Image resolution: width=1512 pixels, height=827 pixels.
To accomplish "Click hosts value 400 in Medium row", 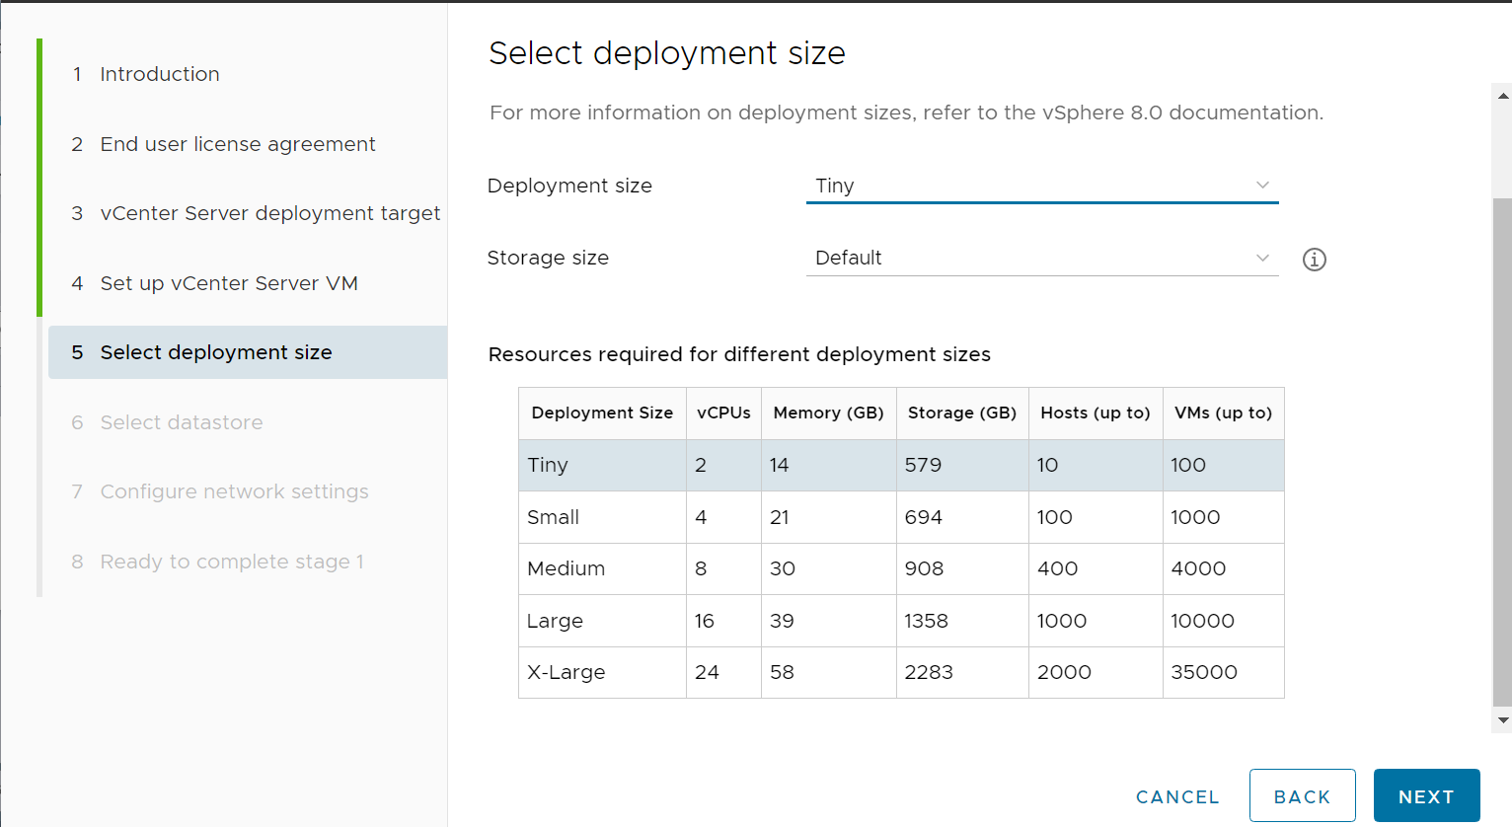I will coord(1057,568).
